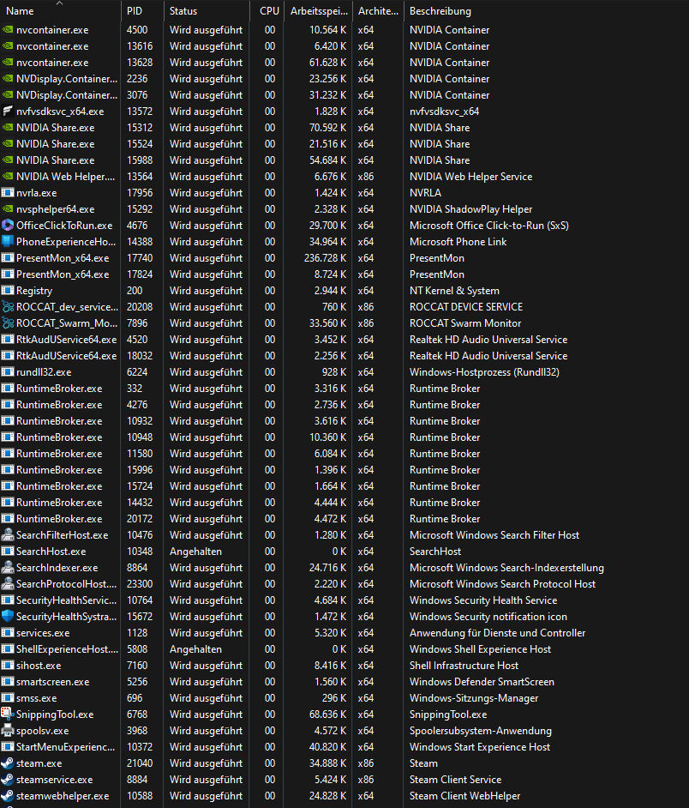This screenshot has width=689, height=808.
Task: Click the PresentMon memory value 236.728 K
Action: (325, 258)
